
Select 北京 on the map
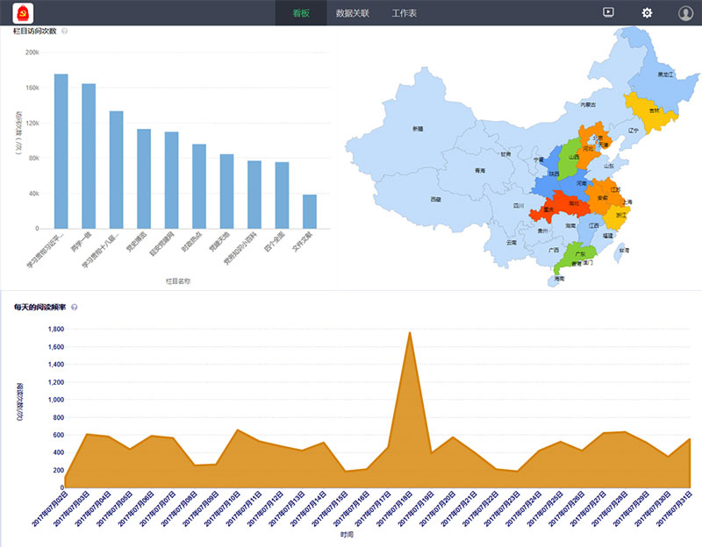[x=596, y=139]
